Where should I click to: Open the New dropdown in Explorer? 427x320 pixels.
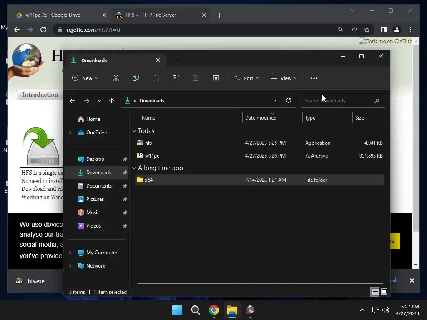point(85,78)
